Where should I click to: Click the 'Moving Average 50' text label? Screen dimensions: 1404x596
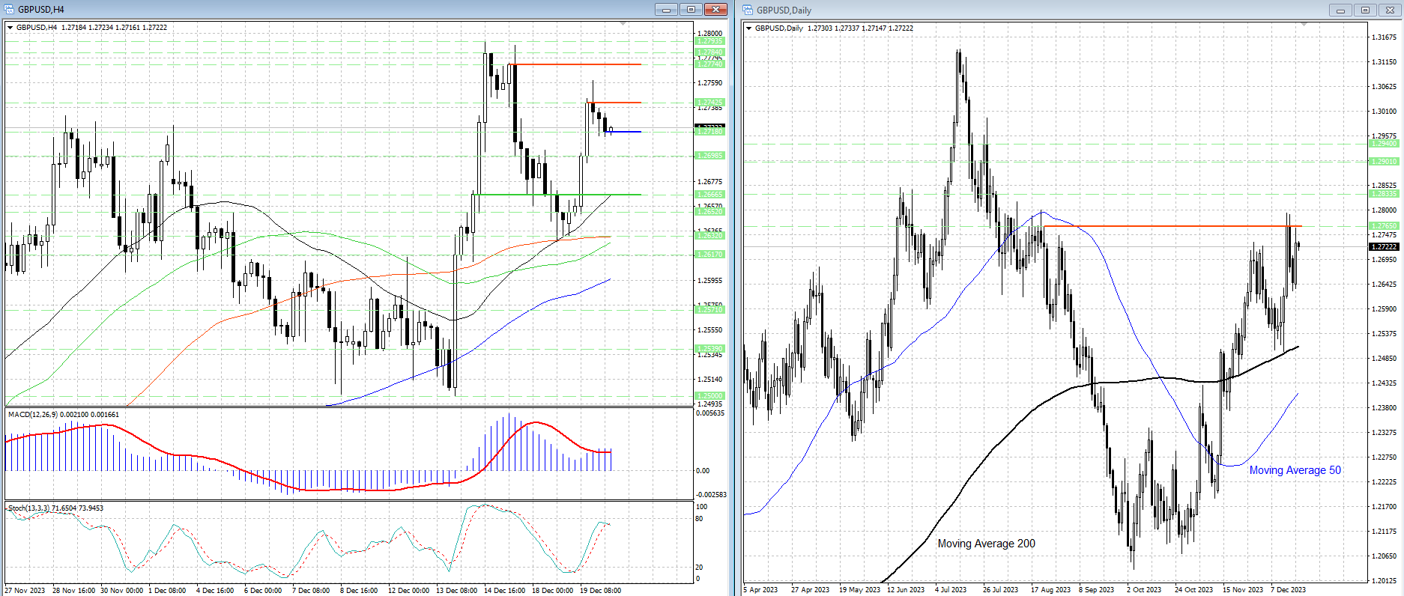(1295, 470)
